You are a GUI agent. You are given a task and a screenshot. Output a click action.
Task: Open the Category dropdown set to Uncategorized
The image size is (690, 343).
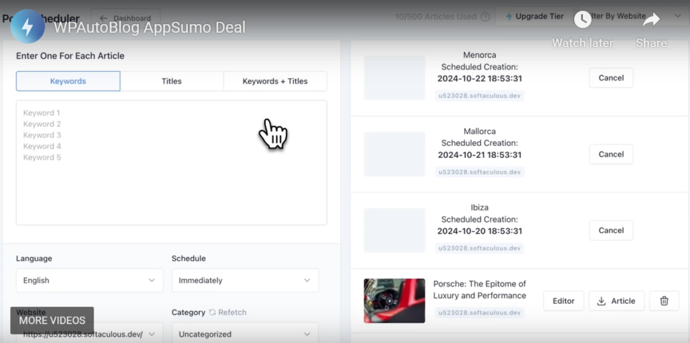coord(245,334)
